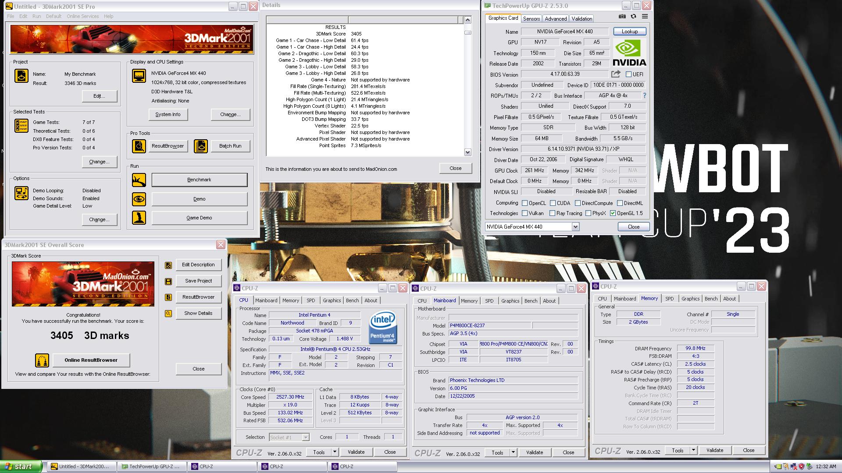The height and width of the screenshot is (473, 842).
Task: Open the Run menu in 3DMark2001
Action: [x=37, y=16]
